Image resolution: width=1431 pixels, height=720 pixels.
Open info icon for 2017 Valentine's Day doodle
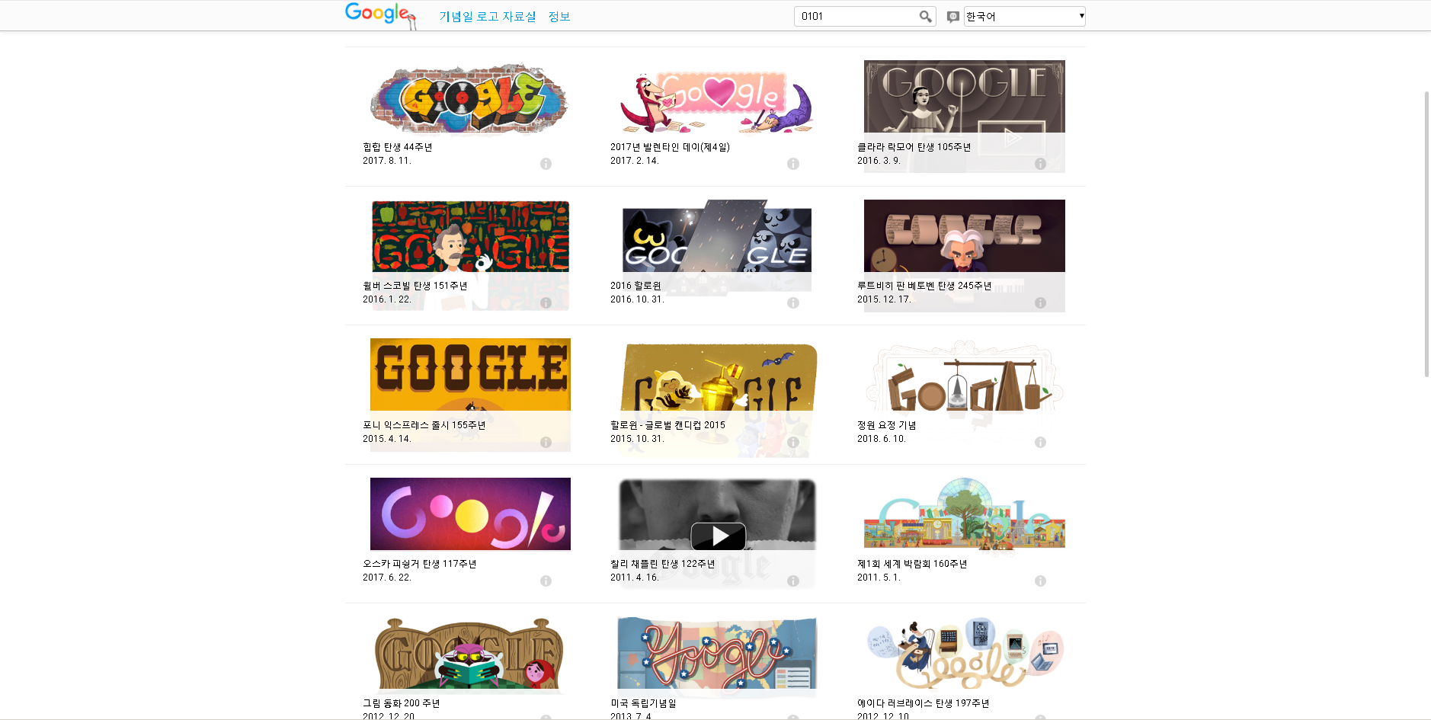point(793,164)
